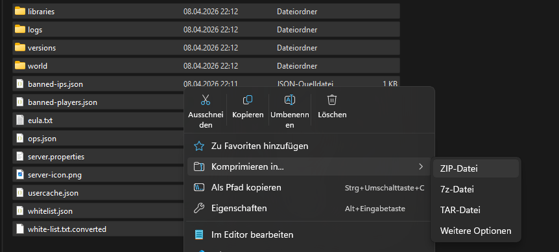Click the 1 KB size of banned-ips.json

[390, 84]
